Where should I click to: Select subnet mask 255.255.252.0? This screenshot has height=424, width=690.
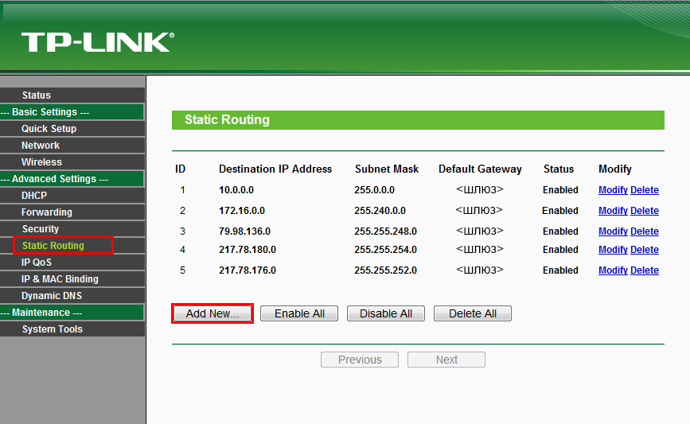pyautogui.click(x=385, y=270)
